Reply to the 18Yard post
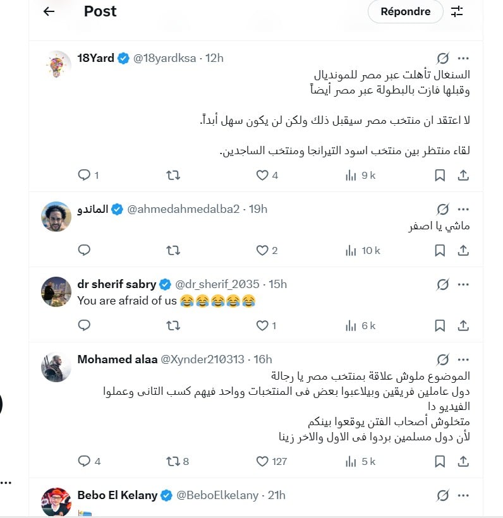The image size is (503, 518). click(84, 176)
